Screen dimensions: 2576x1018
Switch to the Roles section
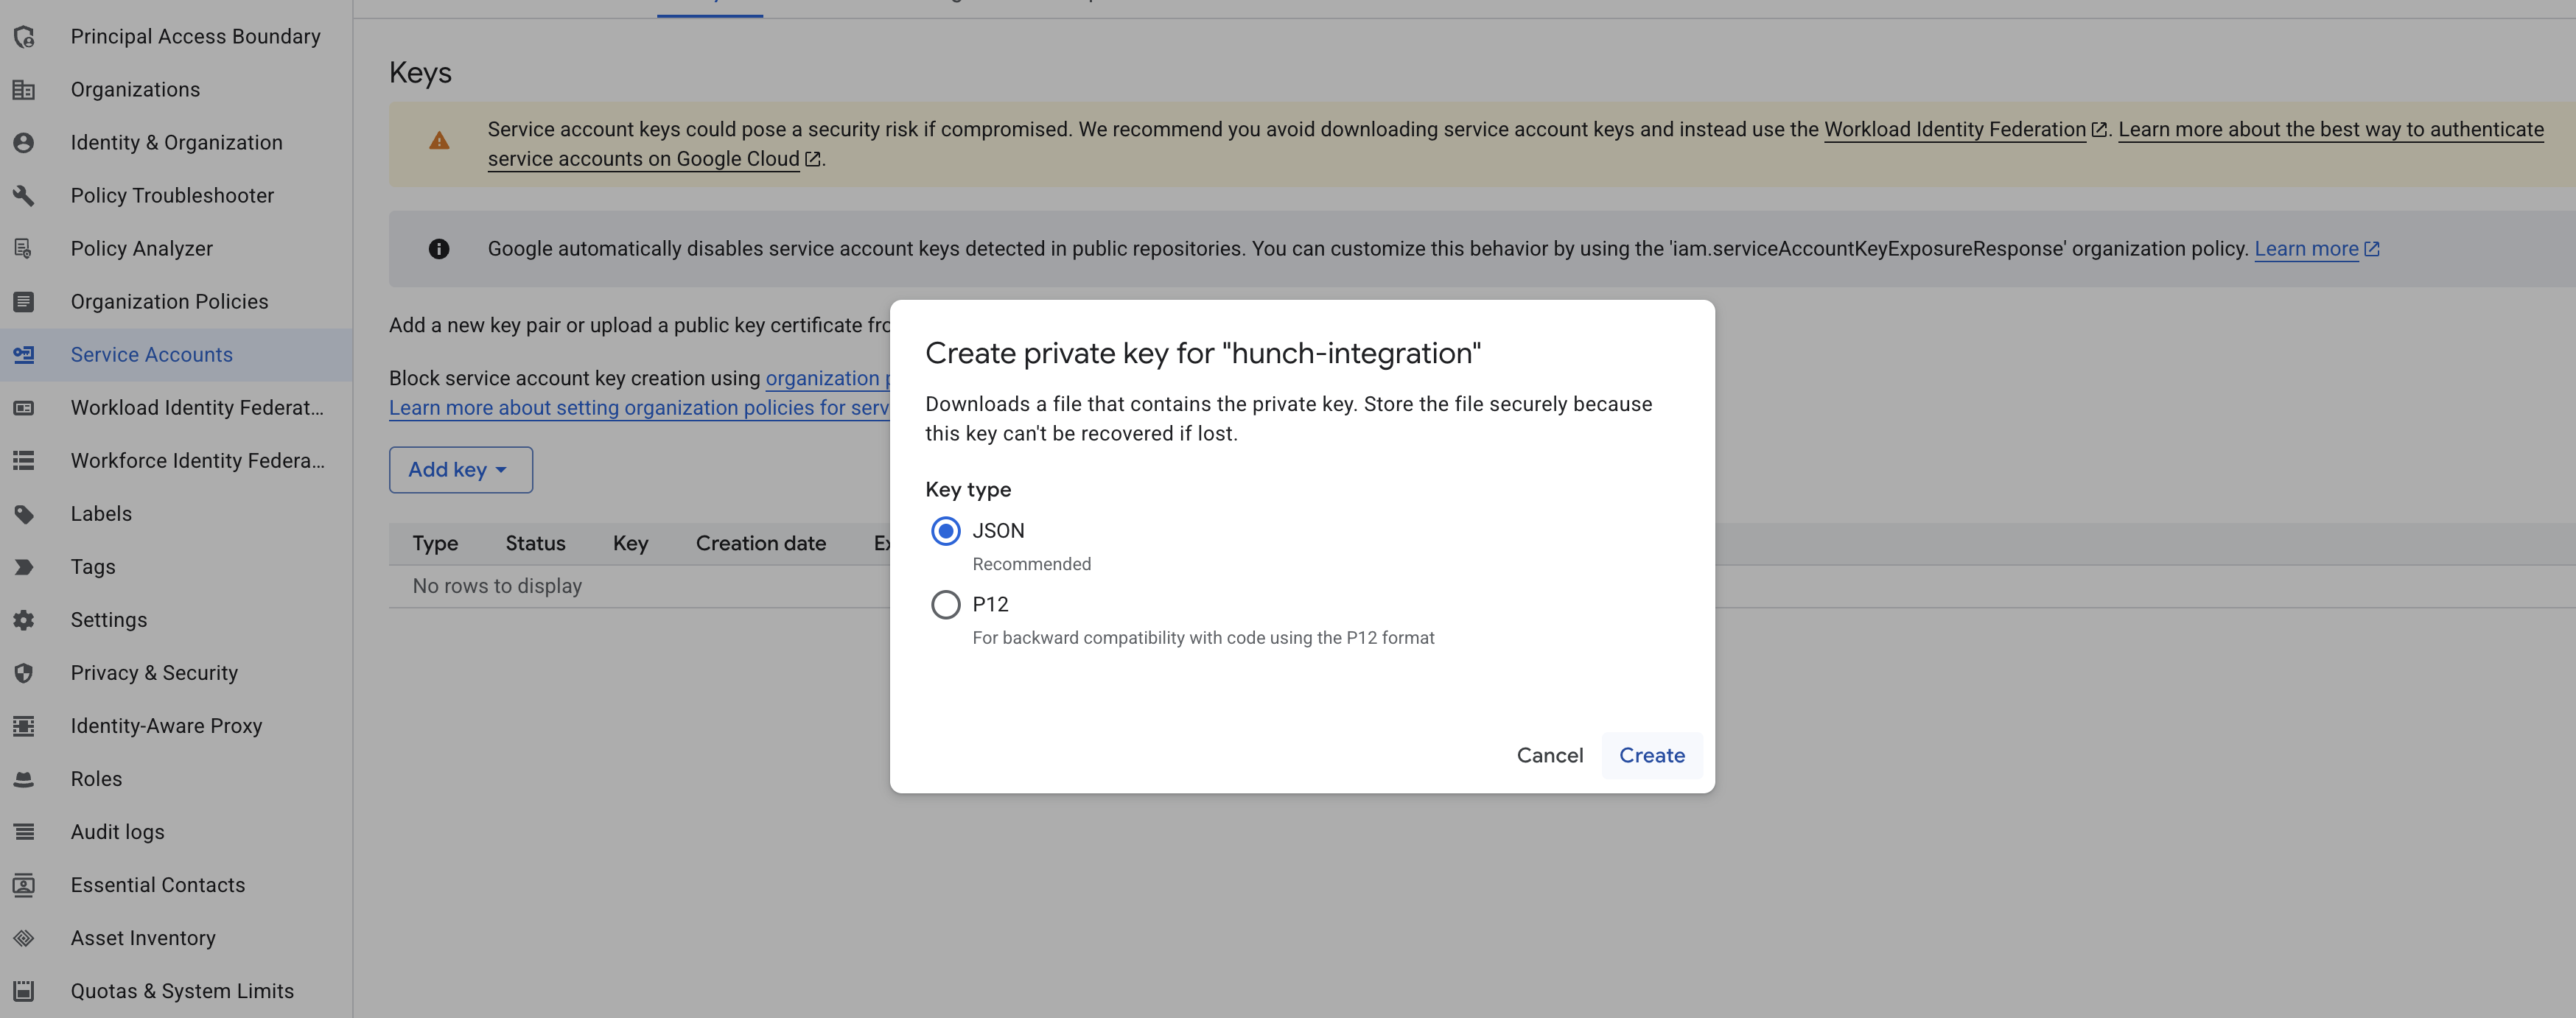pos(96,778)
